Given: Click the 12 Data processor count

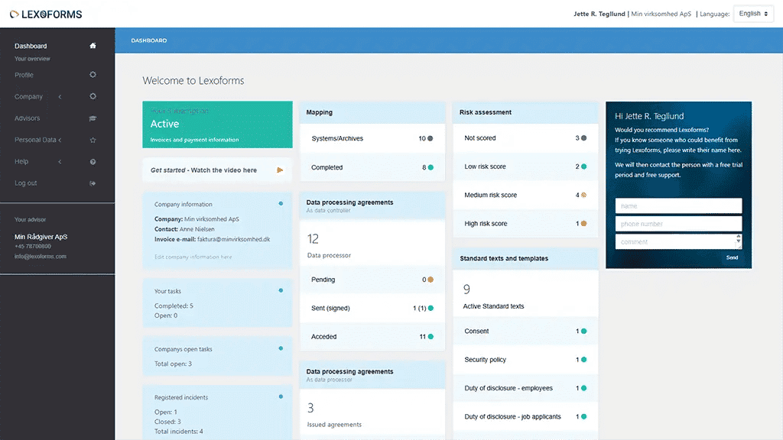Looking at the screenshot, I should point(313,239).
